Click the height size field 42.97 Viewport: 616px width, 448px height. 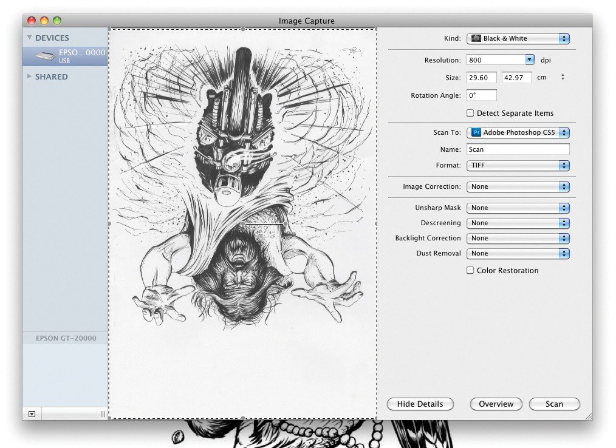[516, 77]
